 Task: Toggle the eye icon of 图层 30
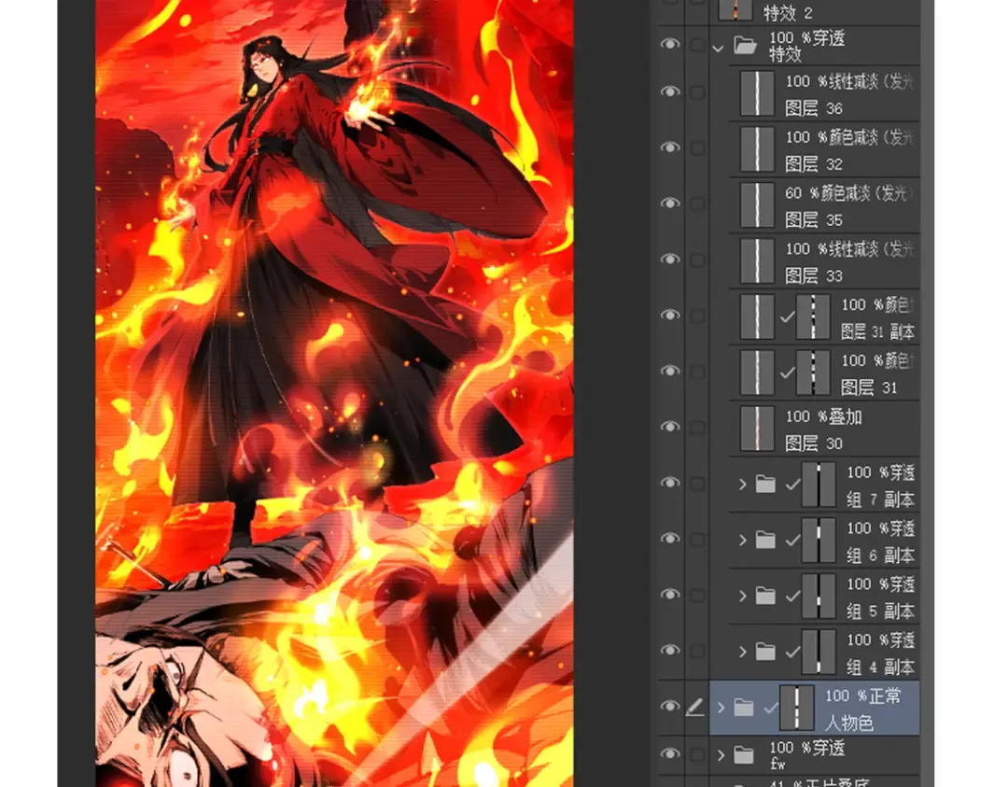tap(670, 427)
